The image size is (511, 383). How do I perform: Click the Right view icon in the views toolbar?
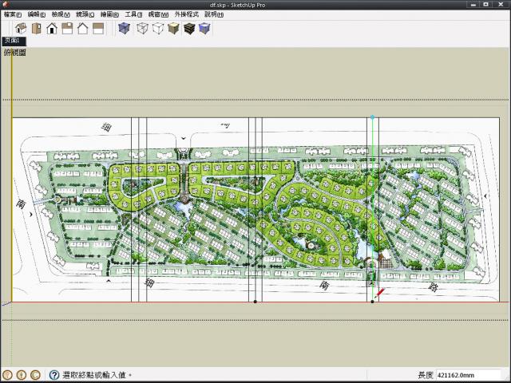click(67, 29)
